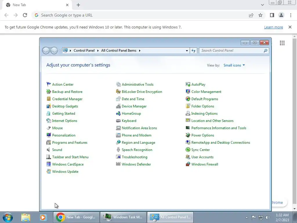Open the Personalization monitor icon
Image resolution: width=297 pixels, height=223 pixels.
pyautogui.click(x=49, y=135)
